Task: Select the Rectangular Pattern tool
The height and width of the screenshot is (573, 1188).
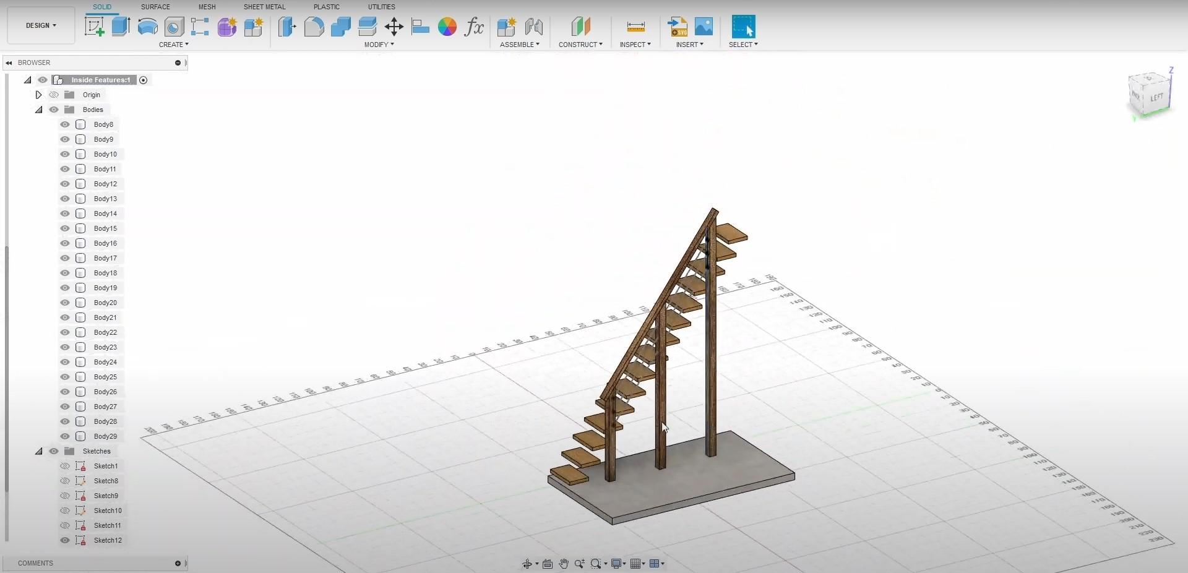Action: click(200, 27)
